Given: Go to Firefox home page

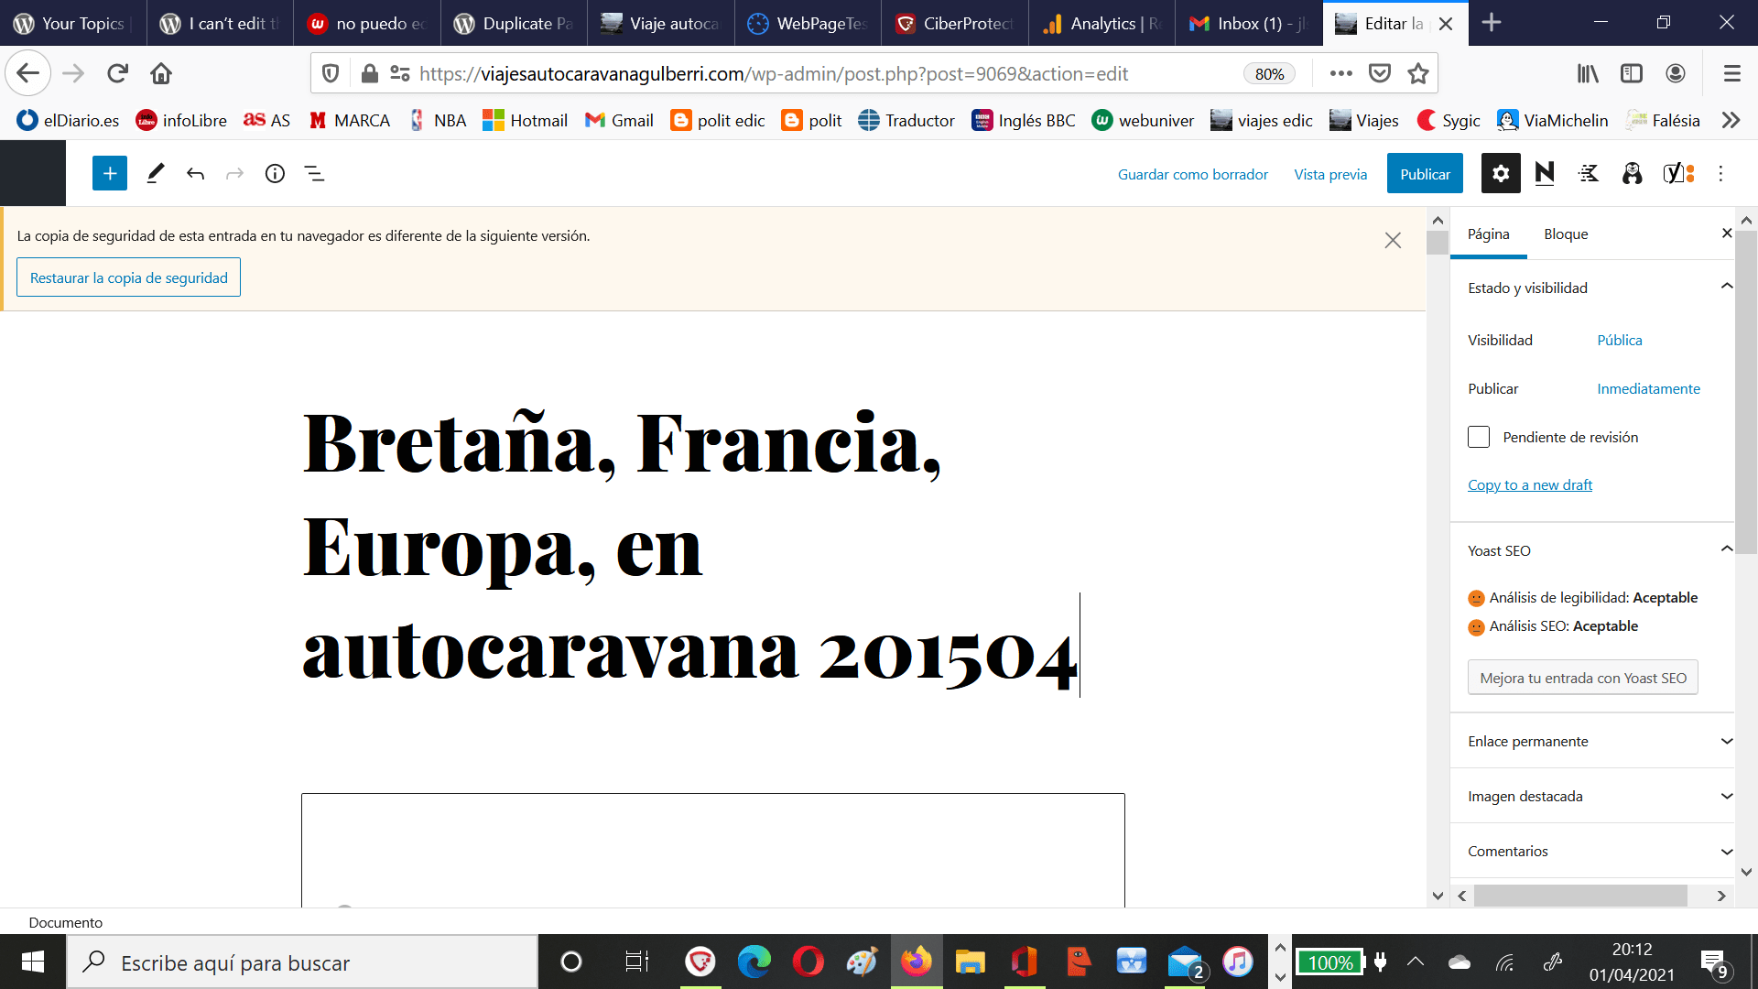Looking at the screenshot, I should [x=161, y=73].
